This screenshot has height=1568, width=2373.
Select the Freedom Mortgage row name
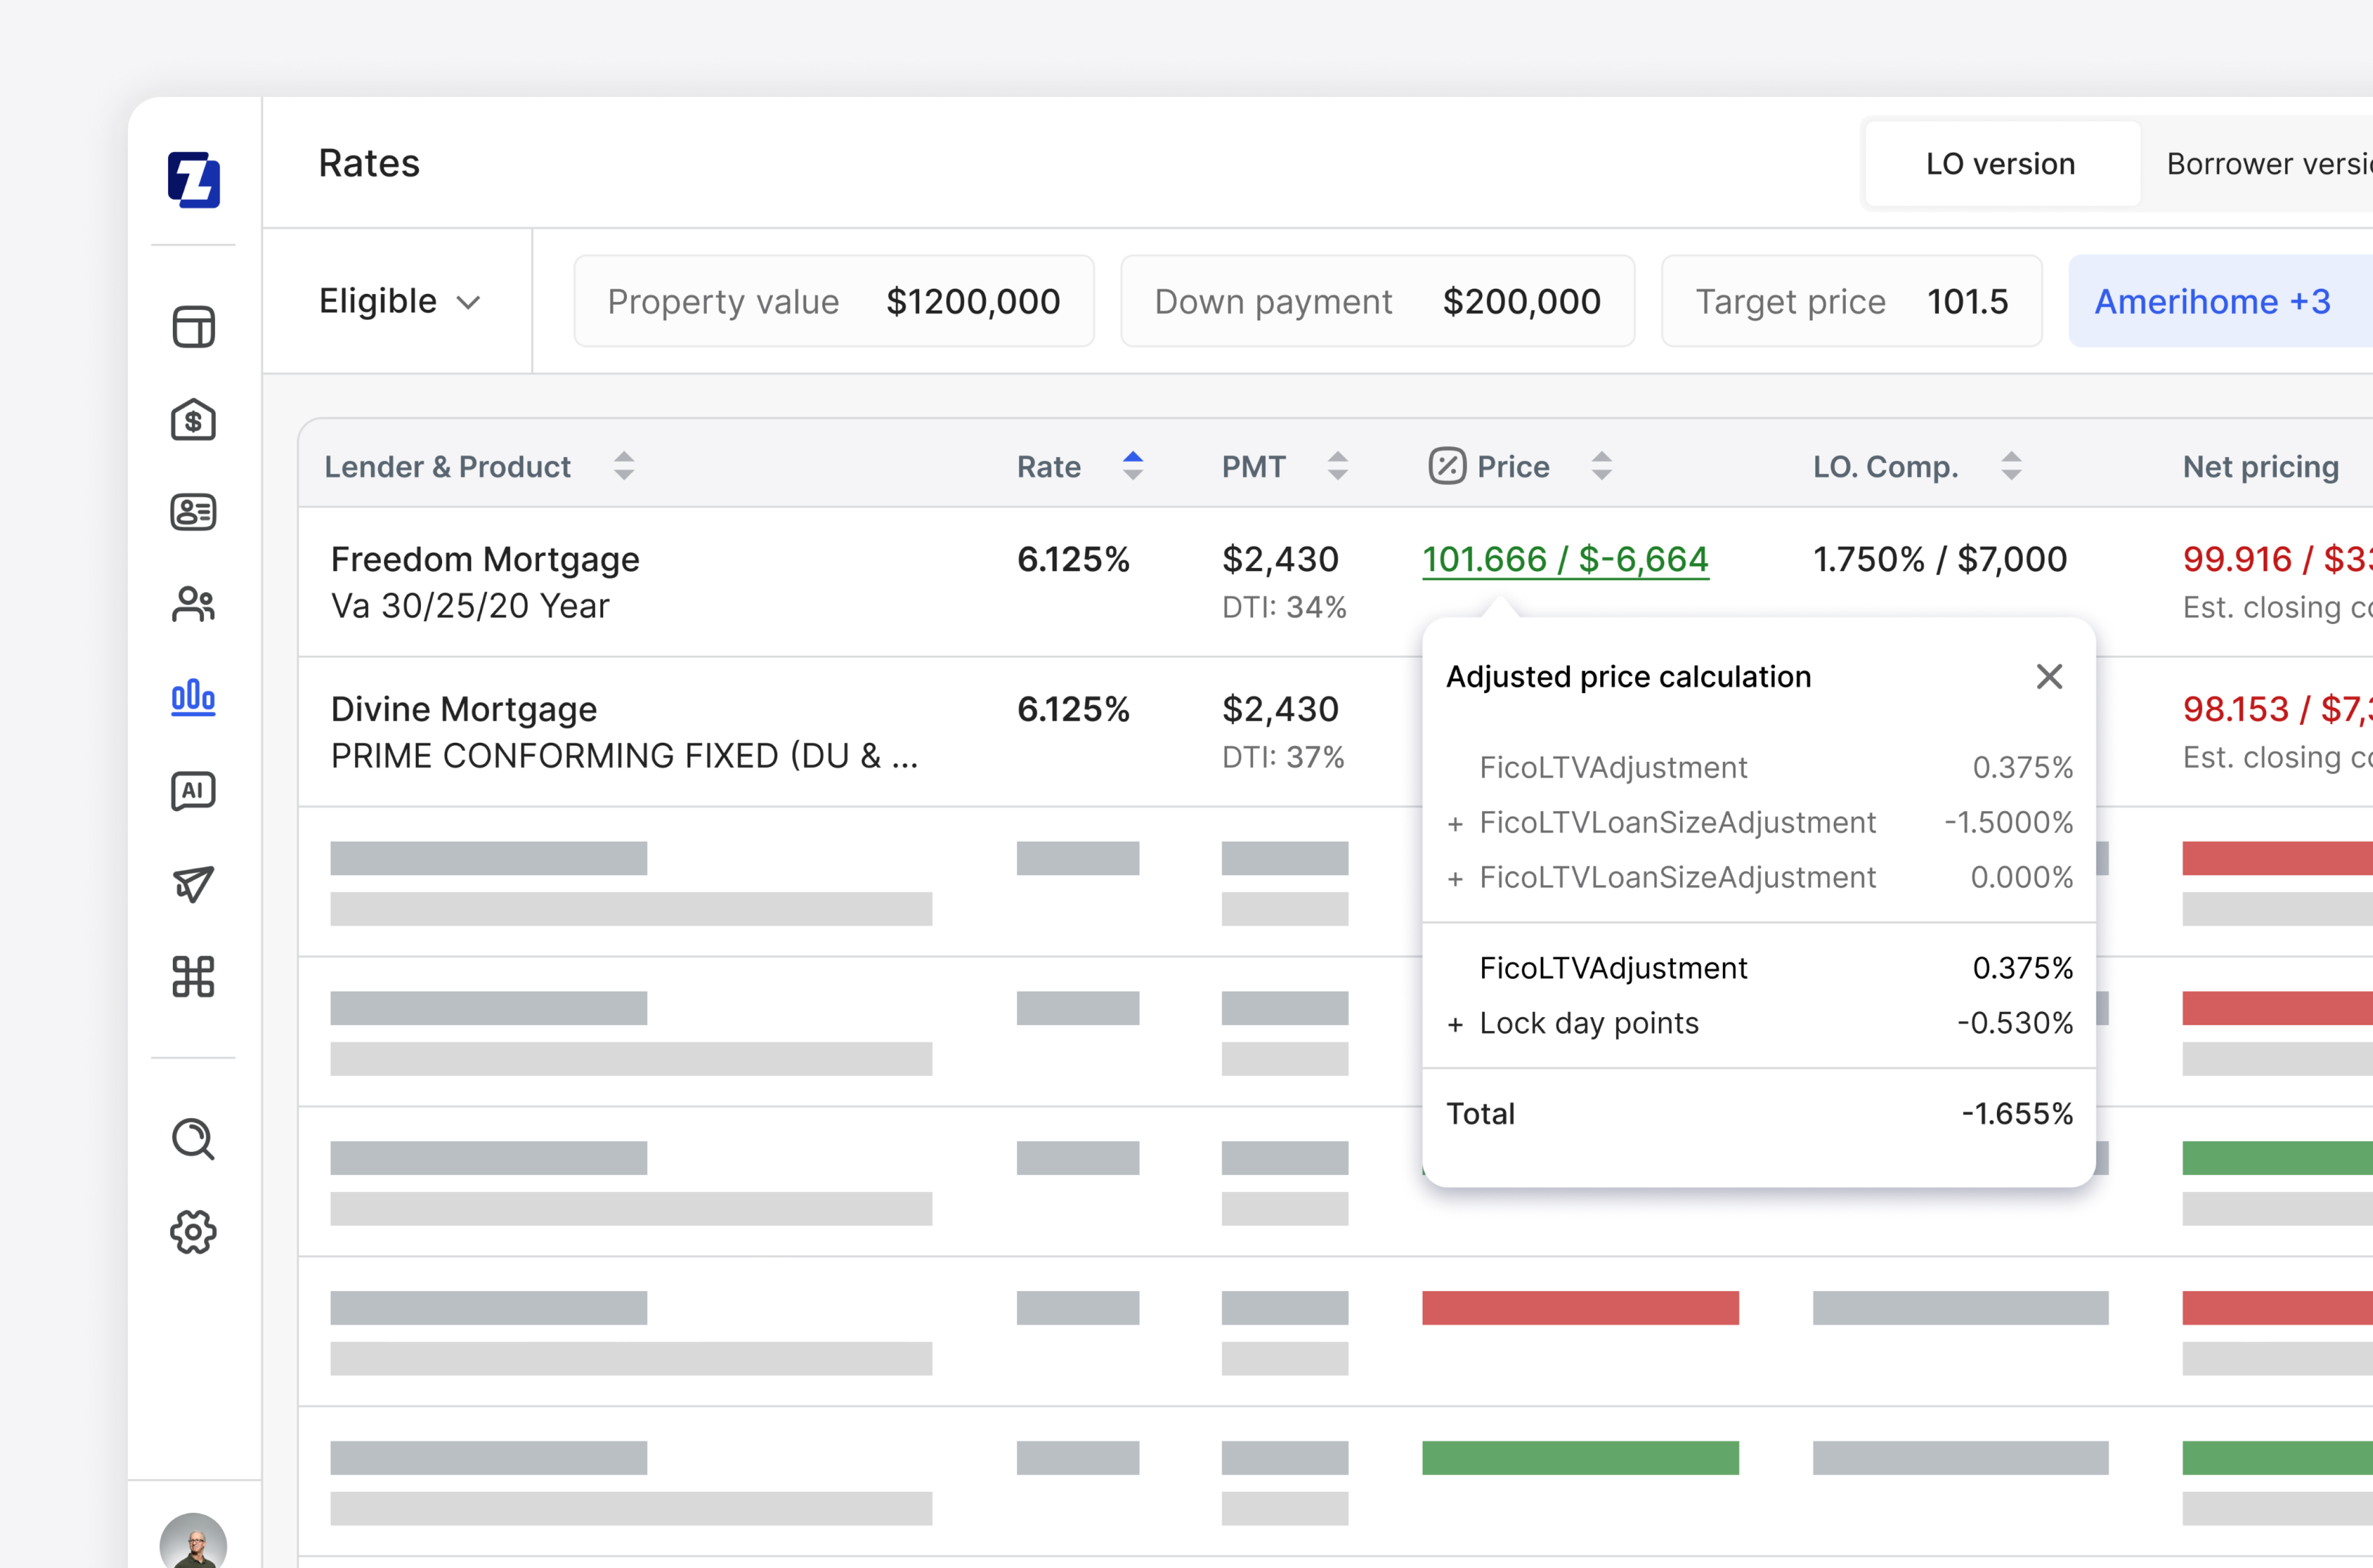click(485, 559)
